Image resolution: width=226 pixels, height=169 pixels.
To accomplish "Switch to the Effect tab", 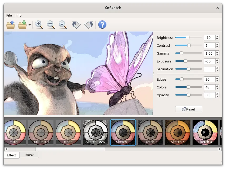I will coord(12,155).
